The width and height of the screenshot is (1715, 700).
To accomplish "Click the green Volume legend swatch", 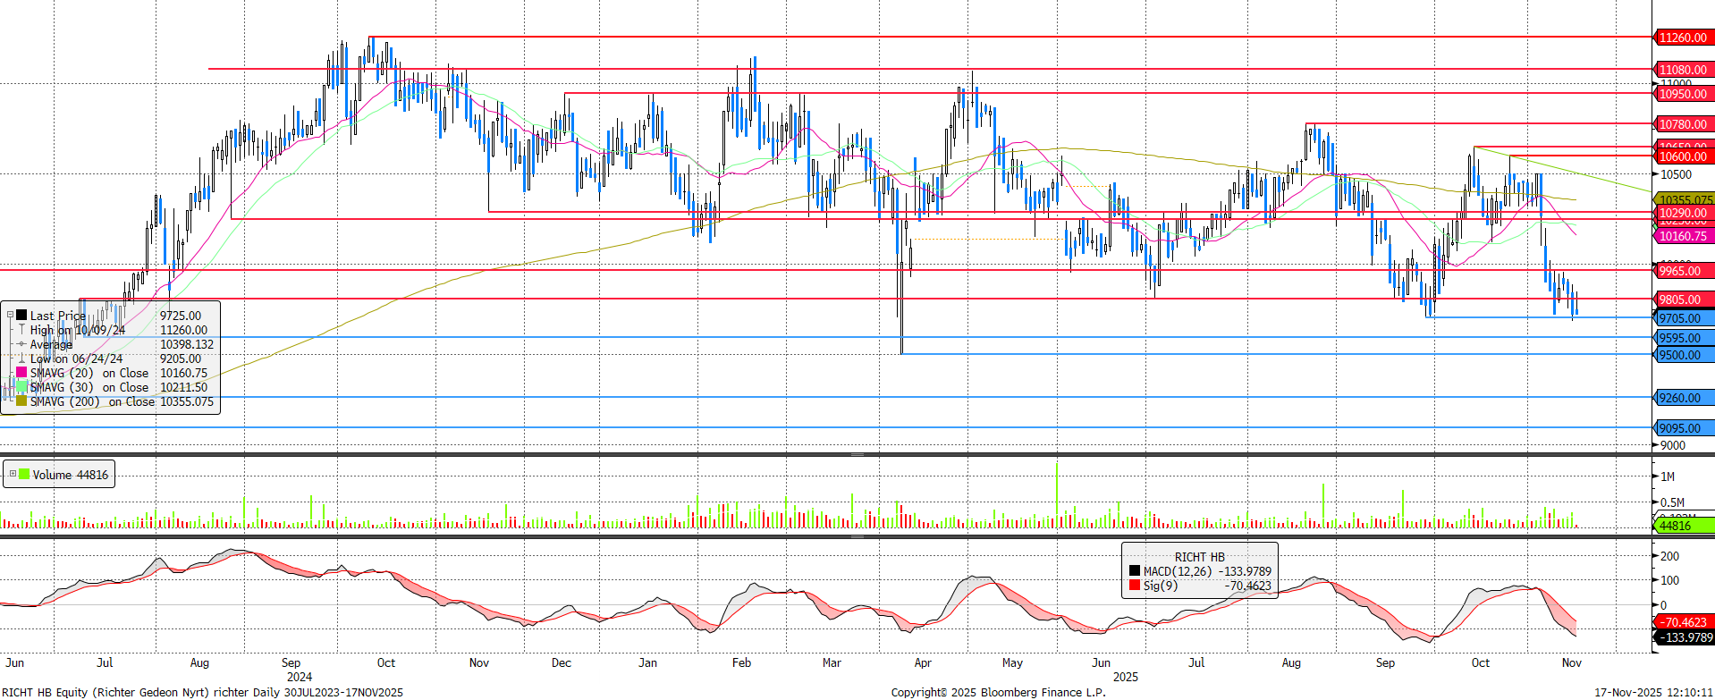I will (24, 474).
